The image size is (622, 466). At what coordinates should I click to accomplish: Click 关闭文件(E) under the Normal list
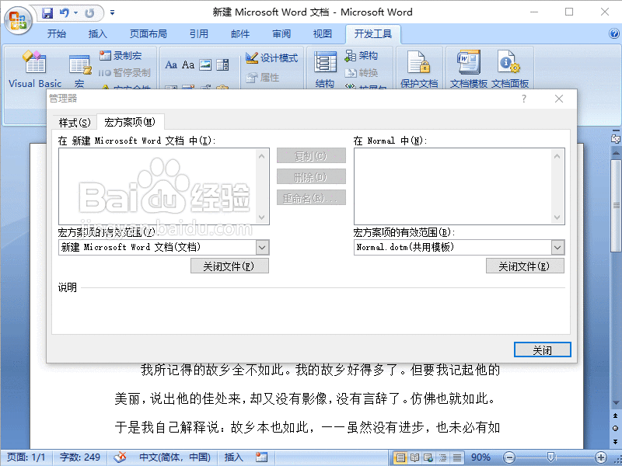click(525, 266)
